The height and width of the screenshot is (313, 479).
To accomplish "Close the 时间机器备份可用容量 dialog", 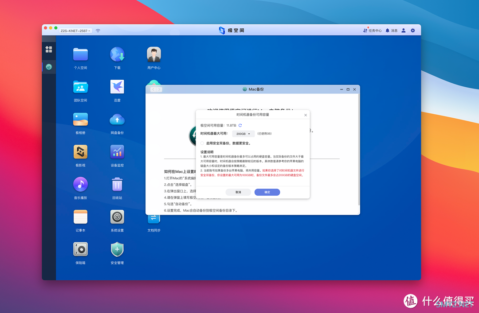I will 306,115.
